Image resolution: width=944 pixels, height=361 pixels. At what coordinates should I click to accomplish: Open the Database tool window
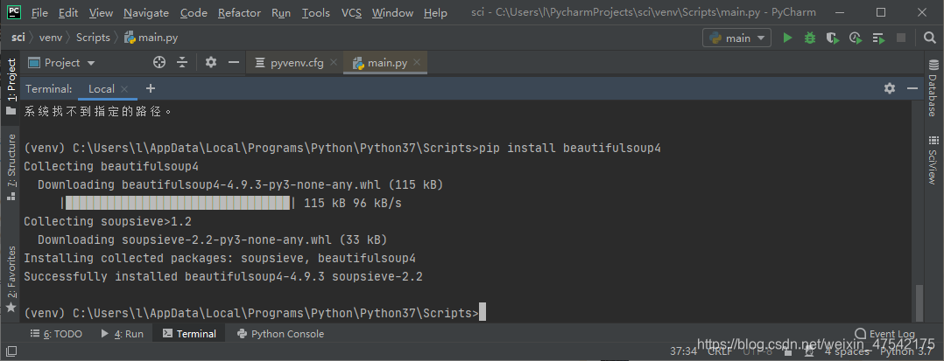(x=933, y=87)
